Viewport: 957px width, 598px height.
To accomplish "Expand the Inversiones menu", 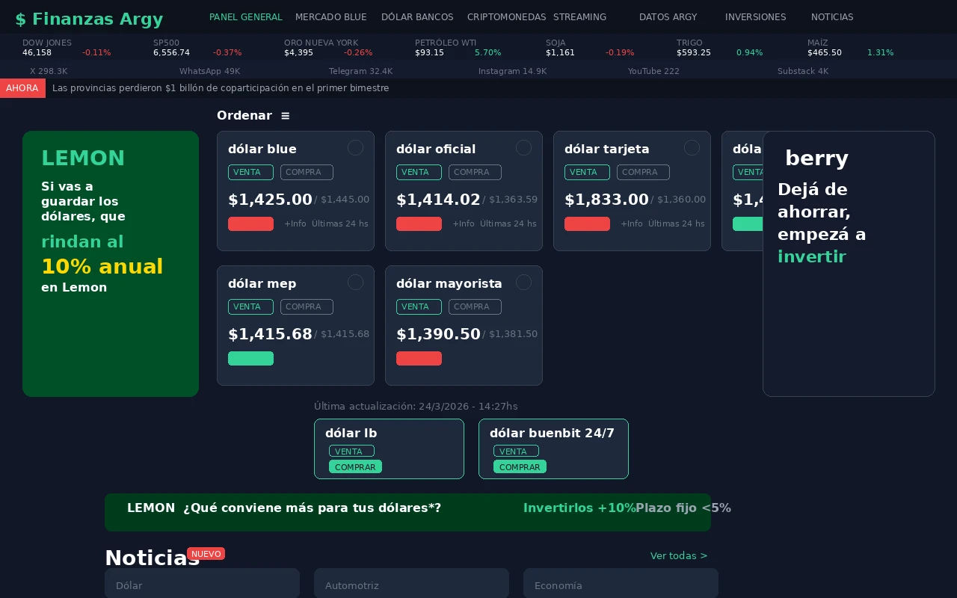I will (755, 17).
